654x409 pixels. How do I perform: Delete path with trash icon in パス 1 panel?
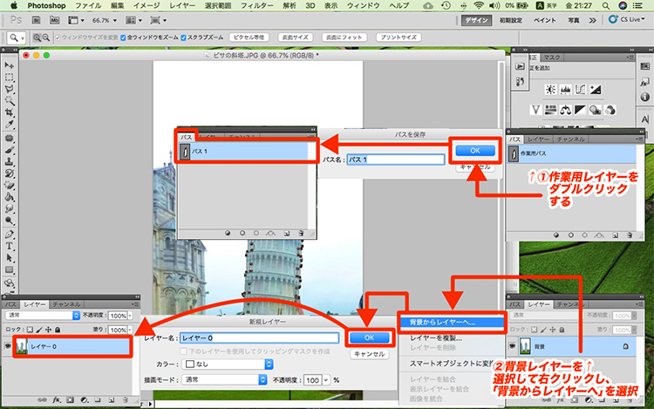pos(301,234)
